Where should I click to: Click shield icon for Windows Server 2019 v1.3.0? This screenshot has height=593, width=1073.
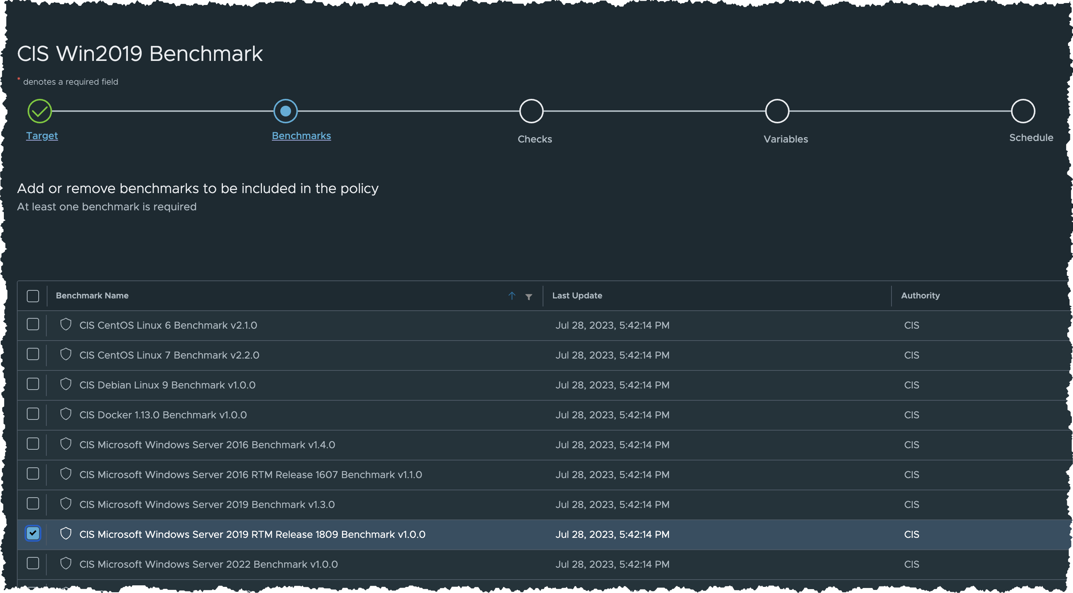coord(66,504)
